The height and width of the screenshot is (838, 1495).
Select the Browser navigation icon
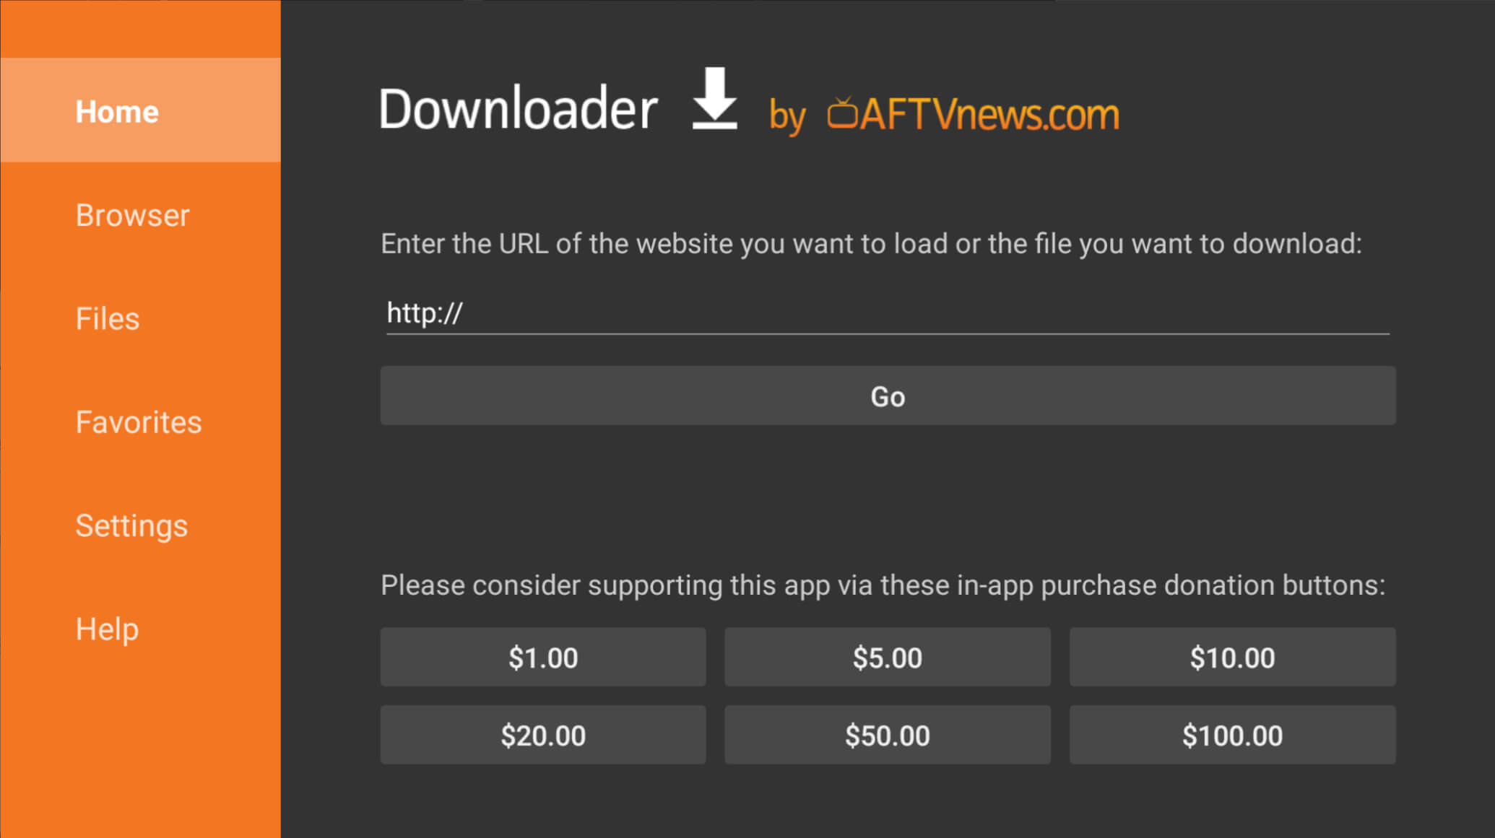132,214
